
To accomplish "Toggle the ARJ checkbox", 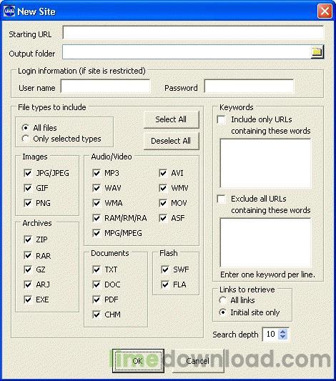I will (x=28, y=284).
